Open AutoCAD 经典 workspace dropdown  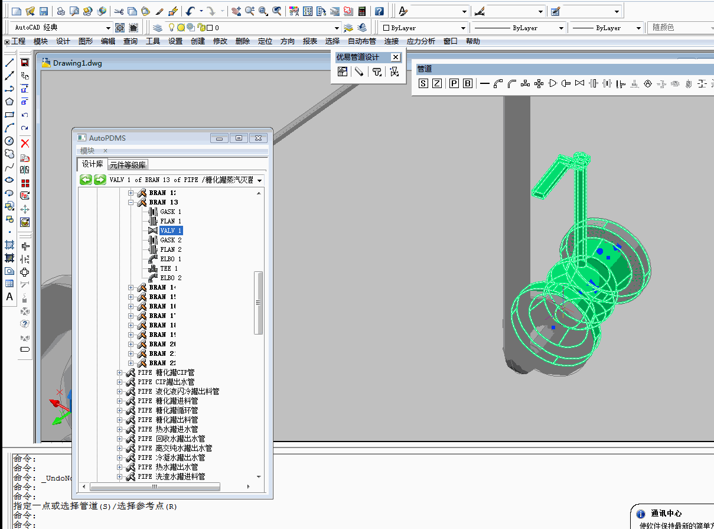108,28
